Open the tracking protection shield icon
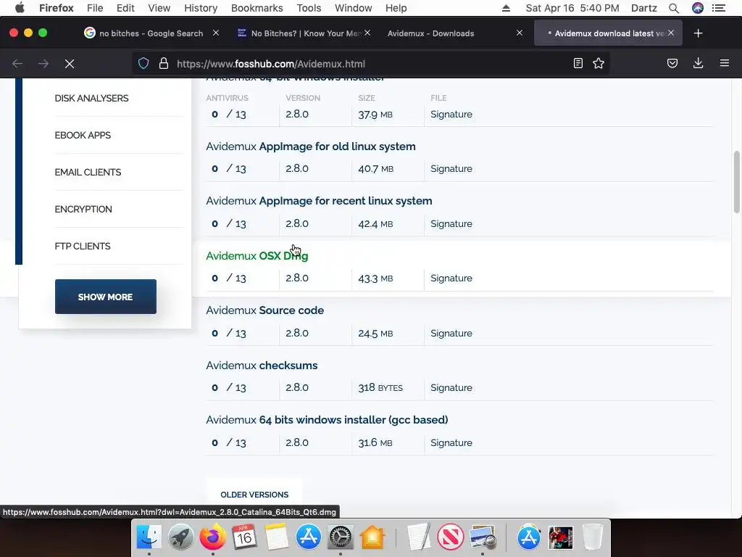This screenshot has height=557, width=742. click(x=143, y=64)
